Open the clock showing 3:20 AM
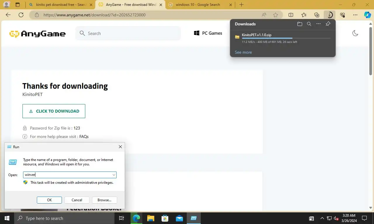 (349, 218)
